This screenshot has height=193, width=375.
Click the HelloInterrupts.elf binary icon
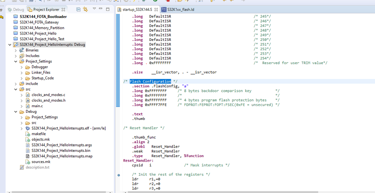pyautogui.click(x=27, y=128)
